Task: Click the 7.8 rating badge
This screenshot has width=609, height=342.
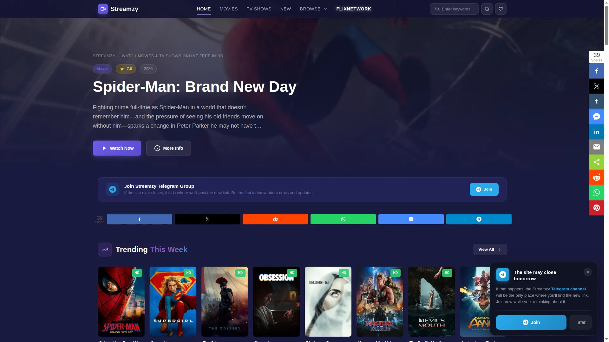Action: [x=126, y=69]
